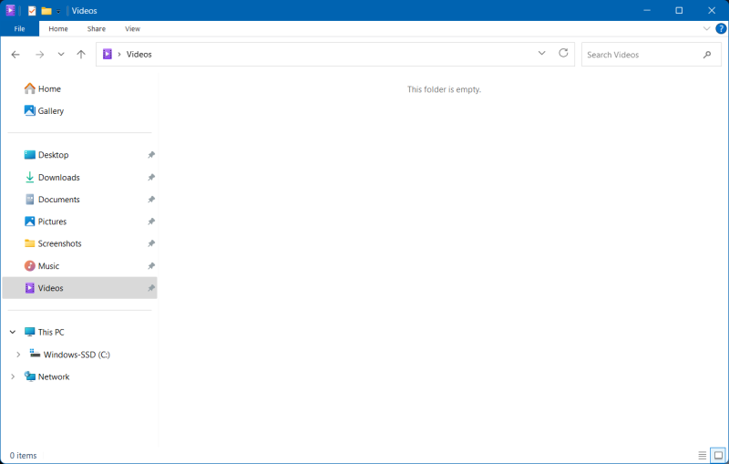Viewport: 729px width, 464px height.
Task: Expand the Network tree node
Action: coord(13,376)
